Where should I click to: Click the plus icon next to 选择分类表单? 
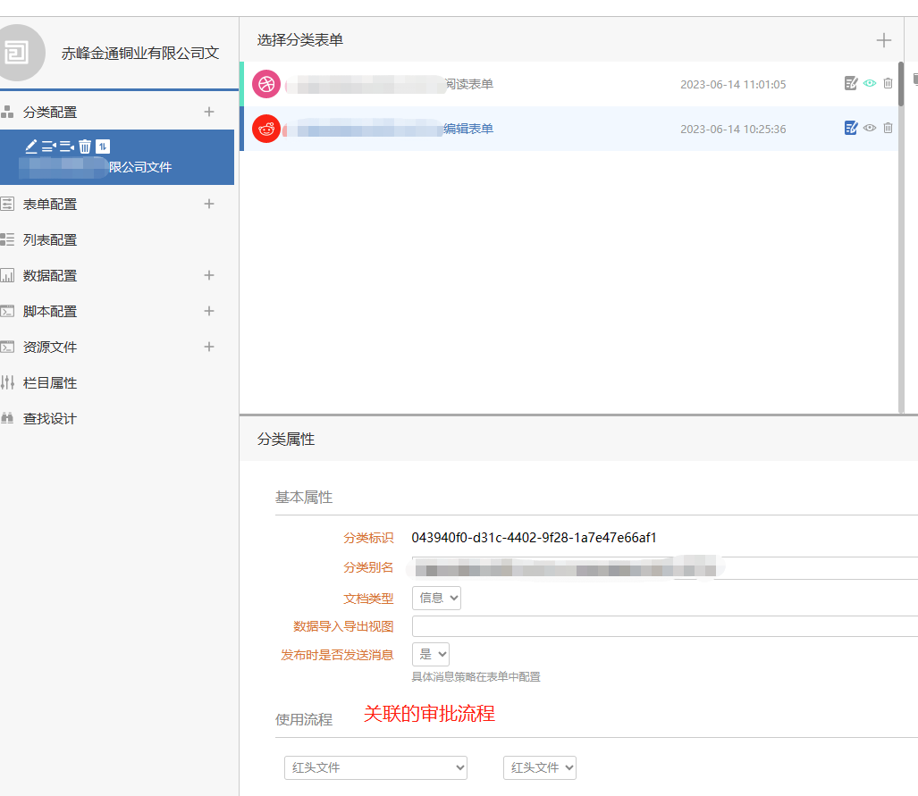click(x=884, y=40)
